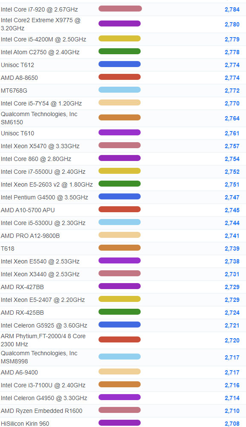Open Intel Core2 Extreme X9775 entry
This screenshot has height=427, width=246.
[x=41, y=24]
